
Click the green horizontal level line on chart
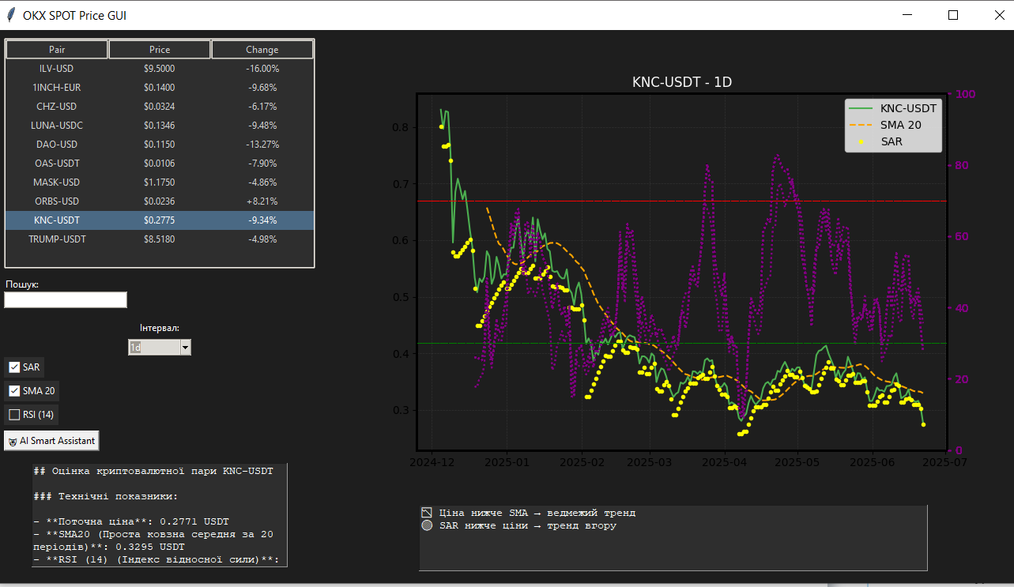[x=682, y=343]
